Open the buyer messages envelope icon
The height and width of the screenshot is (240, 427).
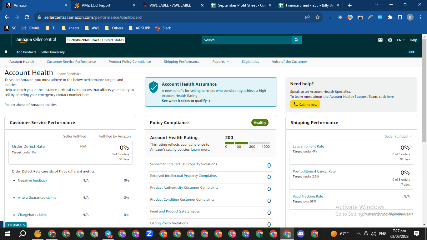click(x=380, y=40)
